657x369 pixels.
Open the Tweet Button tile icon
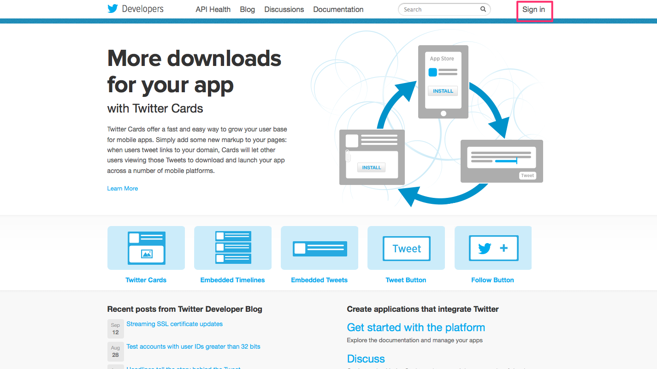(406, 248)
